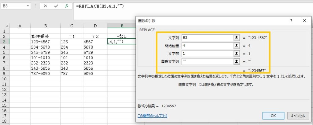Click the cancel (X) icon in formula bar

(45, 6)
